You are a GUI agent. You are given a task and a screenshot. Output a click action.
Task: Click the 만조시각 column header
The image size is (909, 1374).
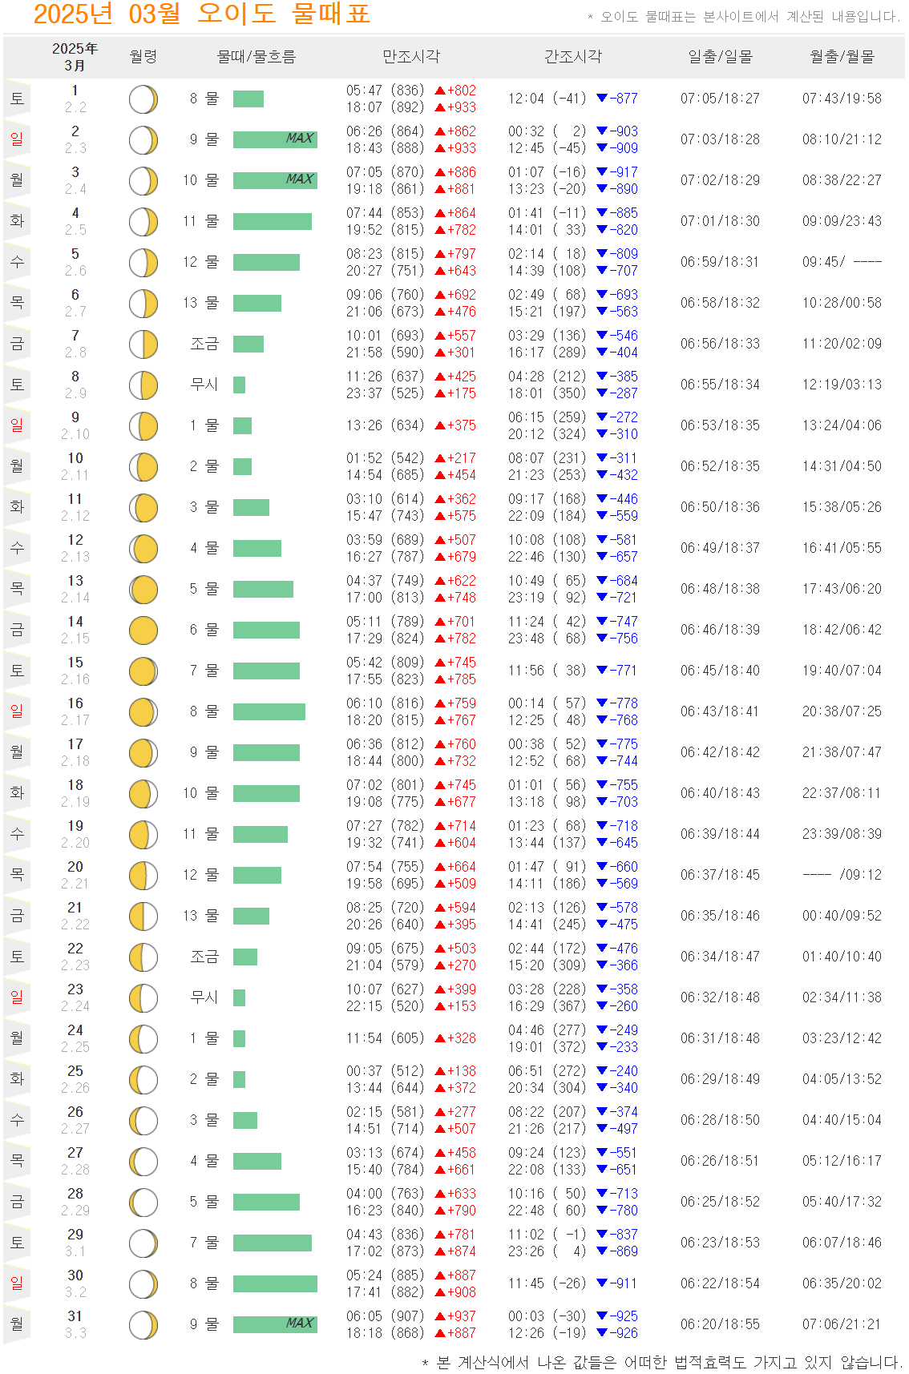point(411,57)
